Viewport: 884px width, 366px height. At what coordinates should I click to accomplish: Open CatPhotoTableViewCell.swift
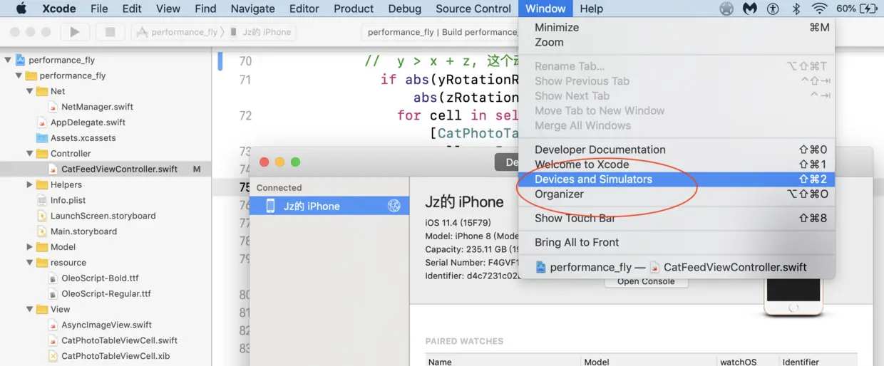pyautogui.click(x=119, y=340)
